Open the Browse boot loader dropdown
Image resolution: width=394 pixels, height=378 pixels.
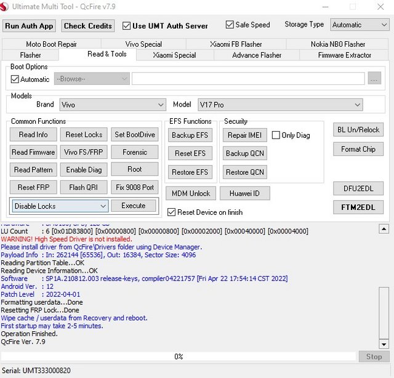click(92, 79)
